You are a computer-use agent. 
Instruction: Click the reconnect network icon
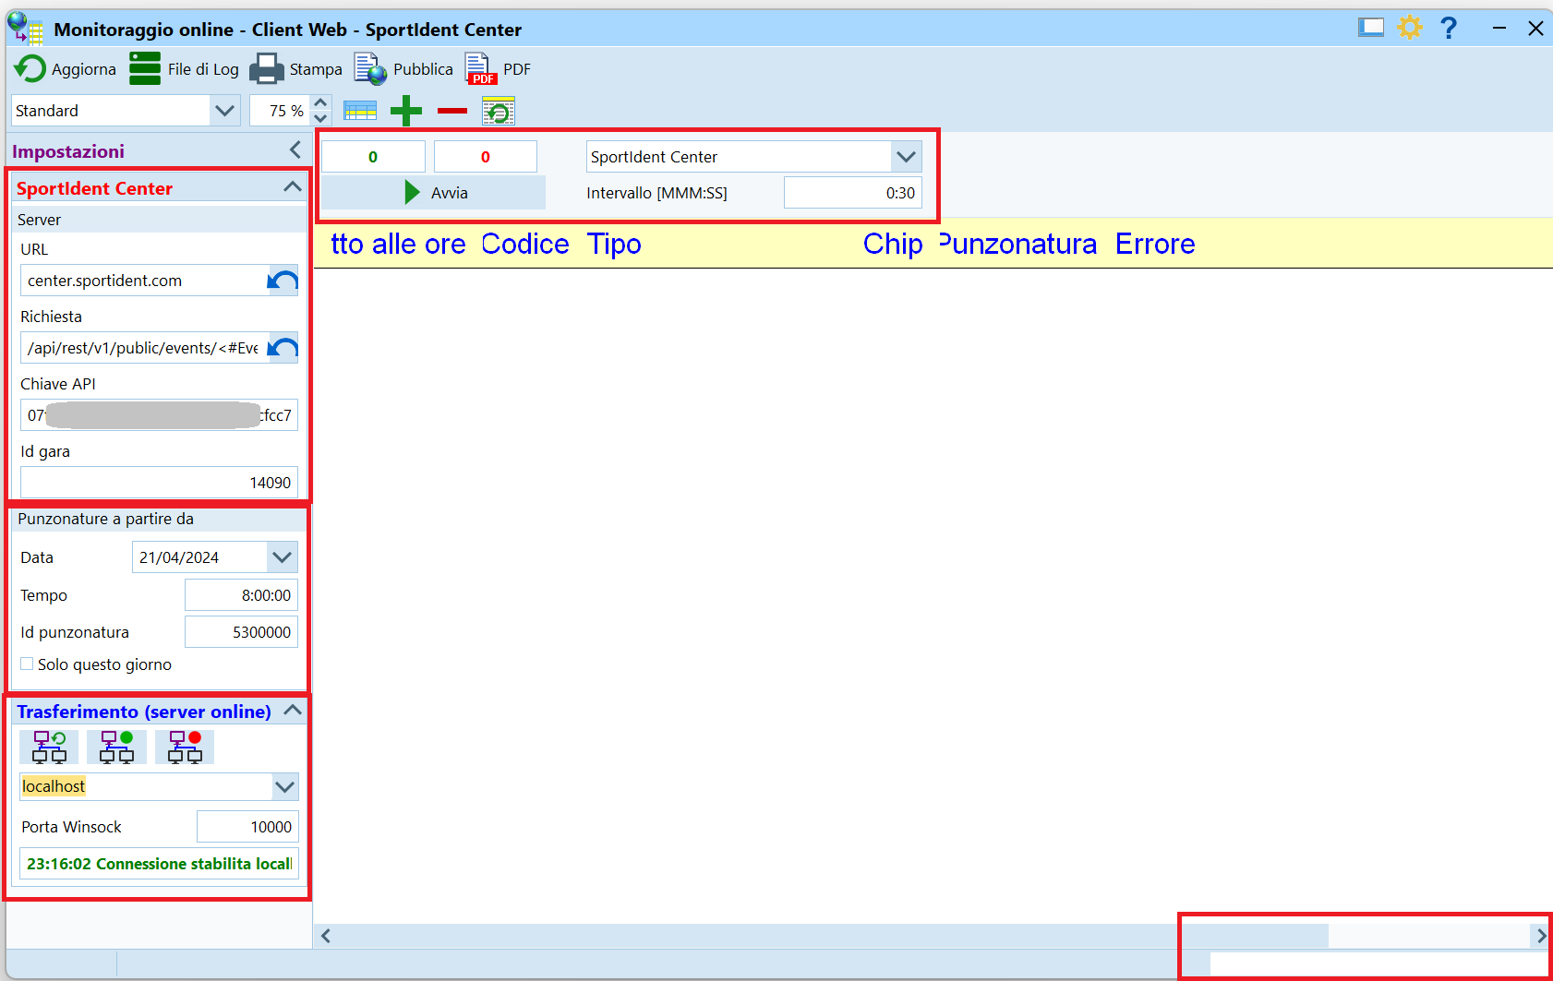49,747
